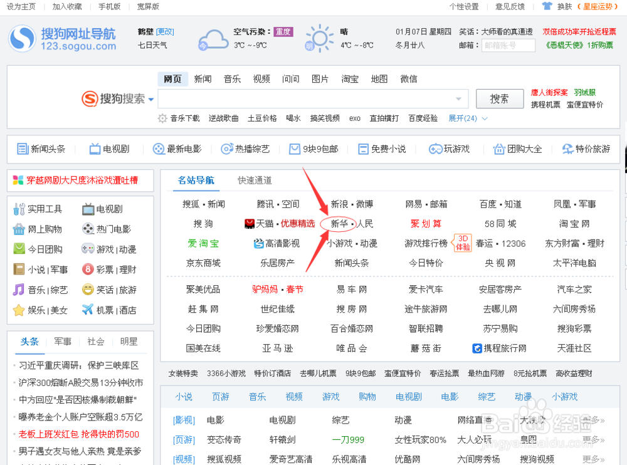
Task: Click the 搜索 button
Action: point(500,99)
